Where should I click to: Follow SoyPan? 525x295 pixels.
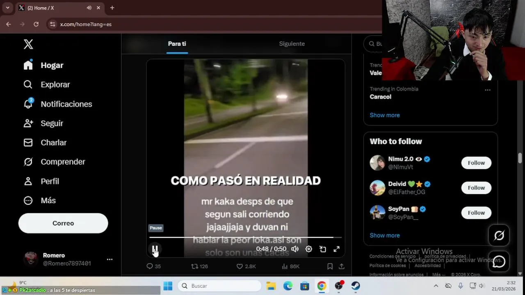coord(476,213)
